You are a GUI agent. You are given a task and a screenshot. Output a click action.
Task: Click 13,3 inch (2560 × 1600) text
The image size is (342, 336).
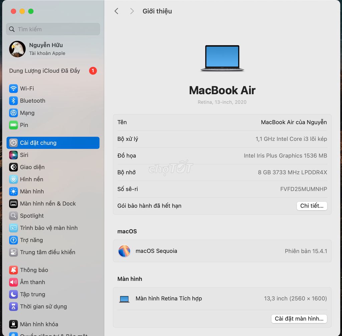(295, 299)
